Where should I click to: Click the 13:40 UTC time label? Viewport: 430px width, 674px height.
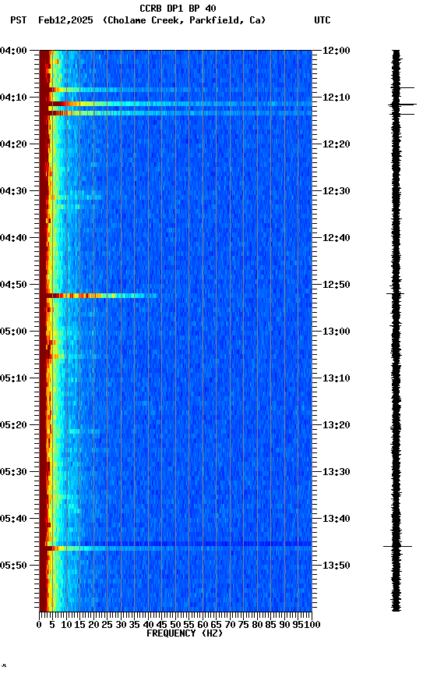coord(336,520)
